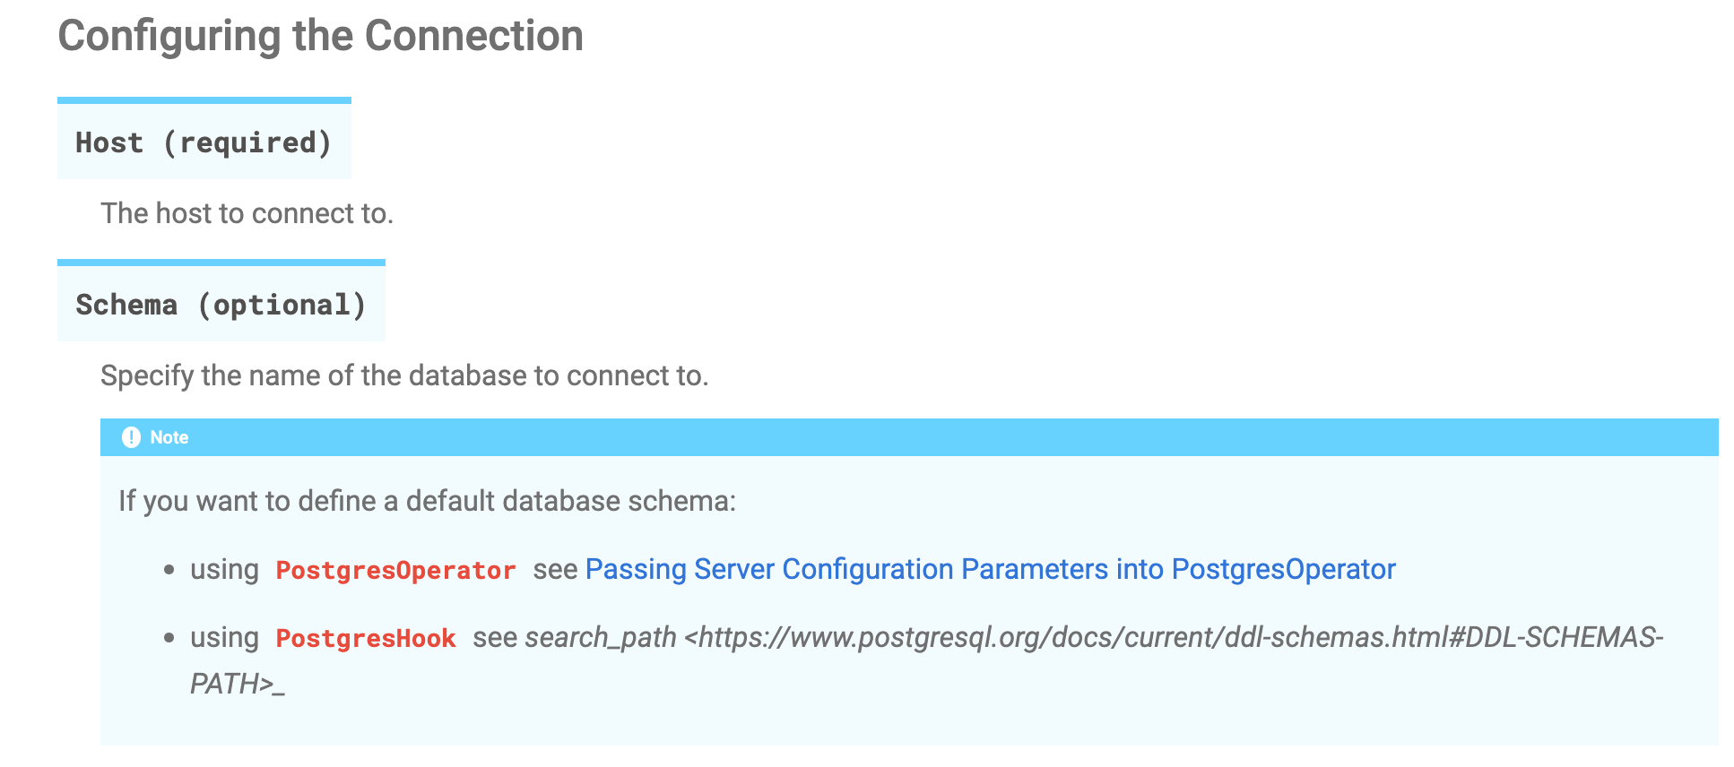The width and height of the screenshot is (1734, 767).
Task: Click the blue Note header bar
Action: pos(909,437)
